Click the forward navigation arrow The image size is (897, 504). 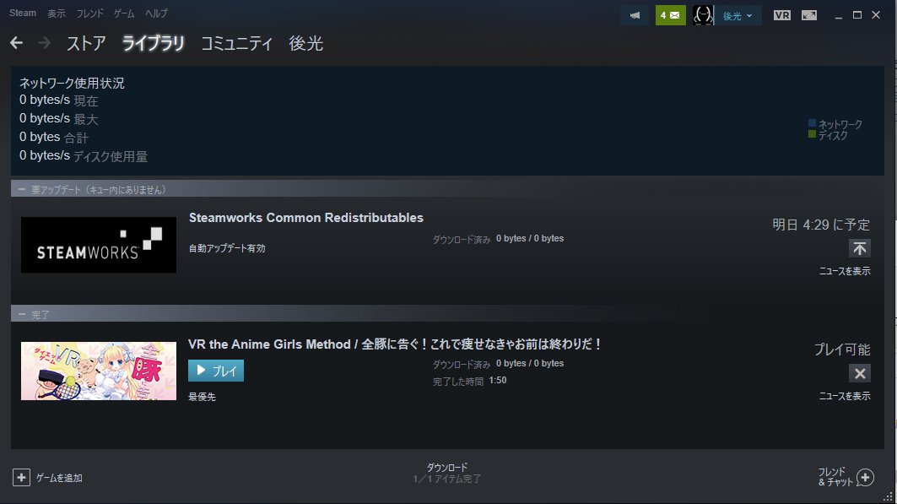tap(44, 43)
